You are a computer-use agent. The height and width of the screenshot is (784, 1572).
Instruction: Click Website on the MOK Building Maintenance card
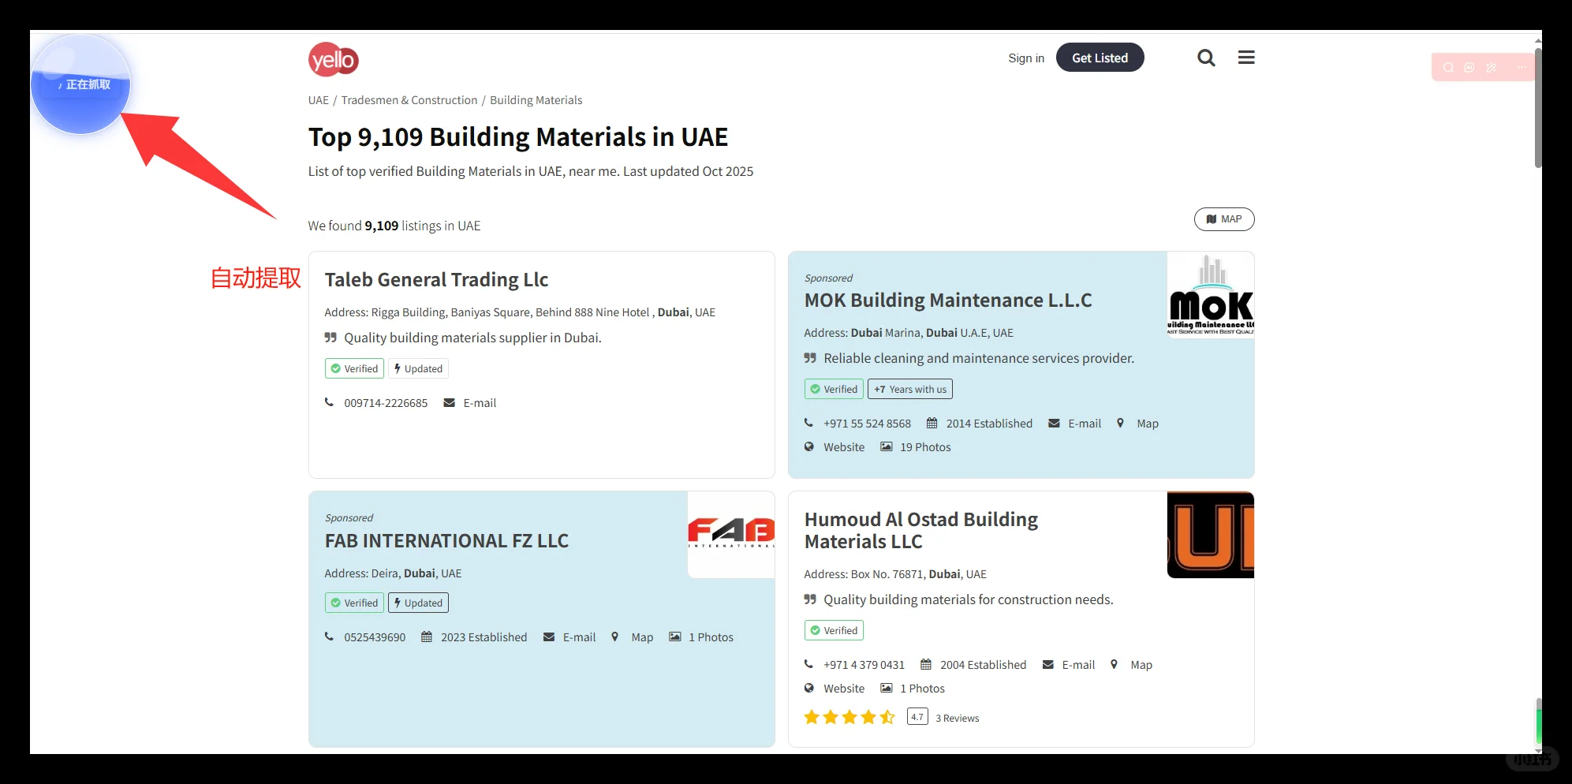coord(844,447)
